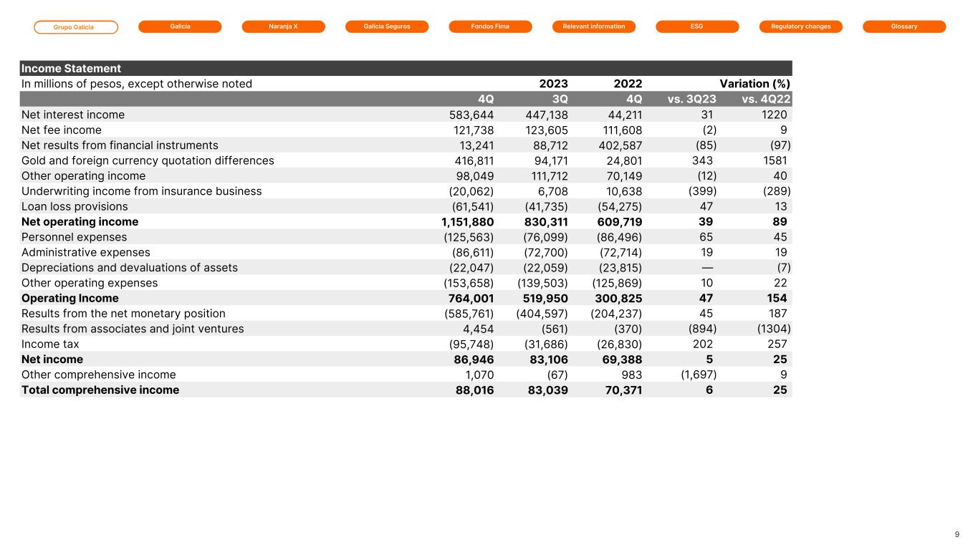This screenshot has width=978, height=550.
Task: Click the Net operating income row label
Action: pyautogui.click(x=80, y=222)
